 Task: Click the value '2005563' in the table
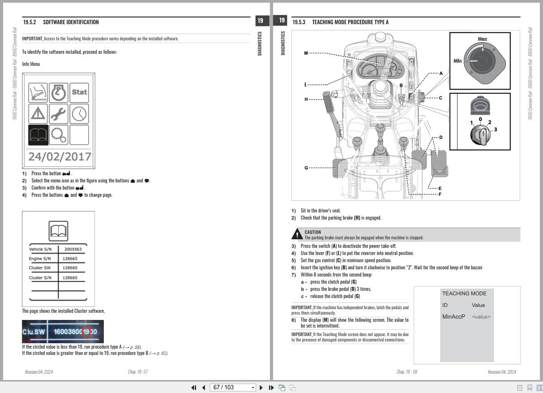tap(73, 249)
